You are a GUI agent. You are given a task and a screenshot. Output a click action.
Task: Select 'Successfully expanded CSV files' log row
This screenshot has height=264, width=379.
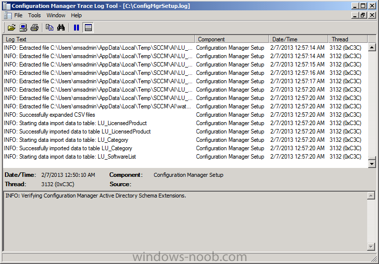(185, 115)
